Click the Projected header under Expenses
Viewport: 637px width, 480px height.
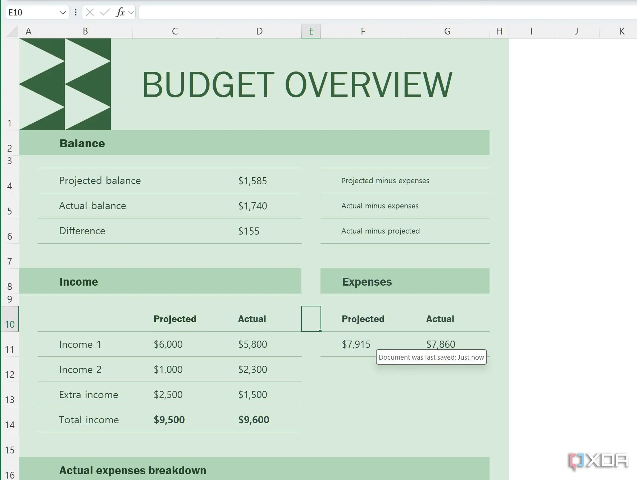pyautogui.click(x=363, y=319)
